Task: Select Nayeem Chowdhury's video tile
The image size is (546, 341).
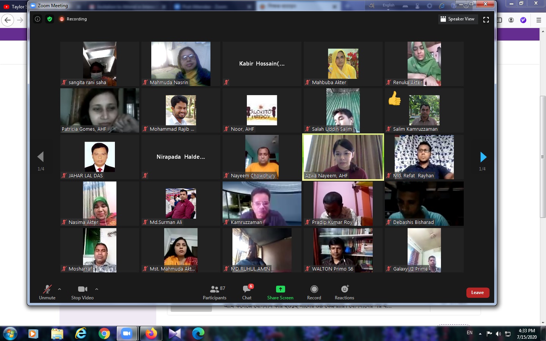Action: (x=262, y=157)
